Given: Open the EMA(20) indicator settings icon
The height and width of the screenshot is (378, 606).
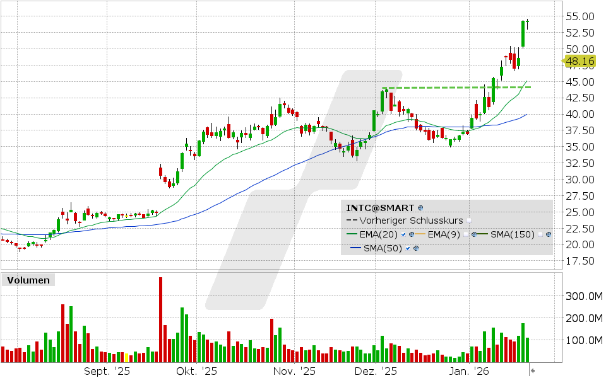Looking at the screenshot, I should [412, 234].
